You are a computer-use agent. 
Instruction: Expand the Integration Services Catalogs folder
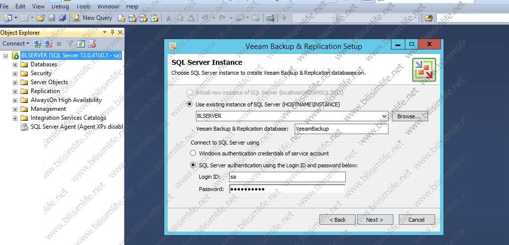coord(15,118)
